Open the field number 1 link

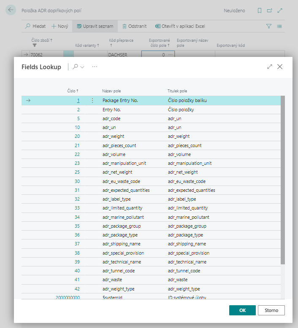point(78,101)
